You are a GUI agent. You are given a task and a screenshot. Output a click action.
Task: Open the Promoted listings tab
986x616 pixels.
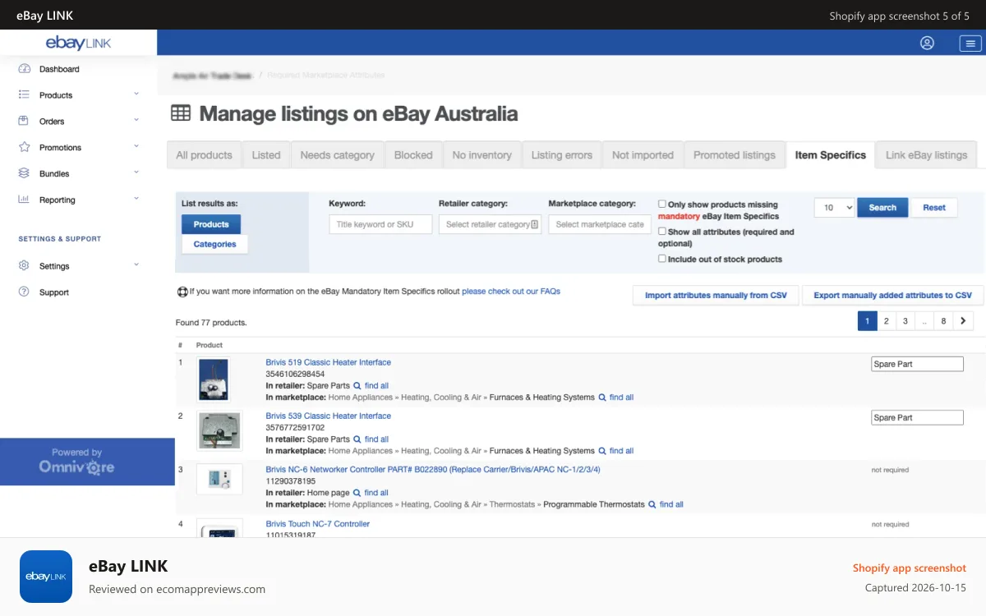click(x=735, y=155)
